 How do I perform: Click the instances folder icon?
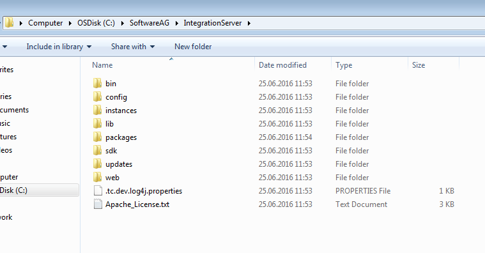tap(97, 110)
